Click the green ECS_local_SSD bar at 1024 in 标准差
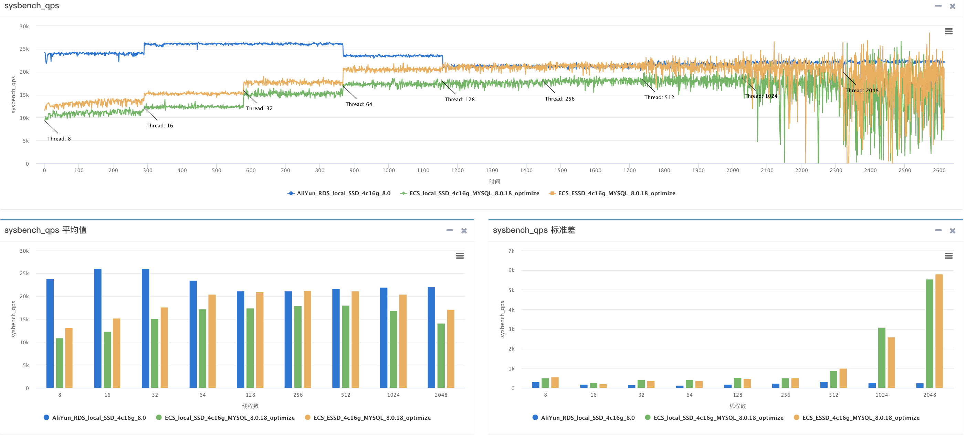This screenshot has width=966, height=438. coord(881,357)
